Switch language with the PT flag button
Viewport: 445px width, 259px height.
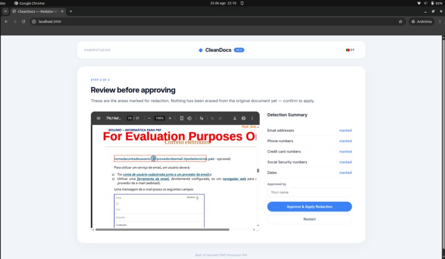[x=350, y=50]
